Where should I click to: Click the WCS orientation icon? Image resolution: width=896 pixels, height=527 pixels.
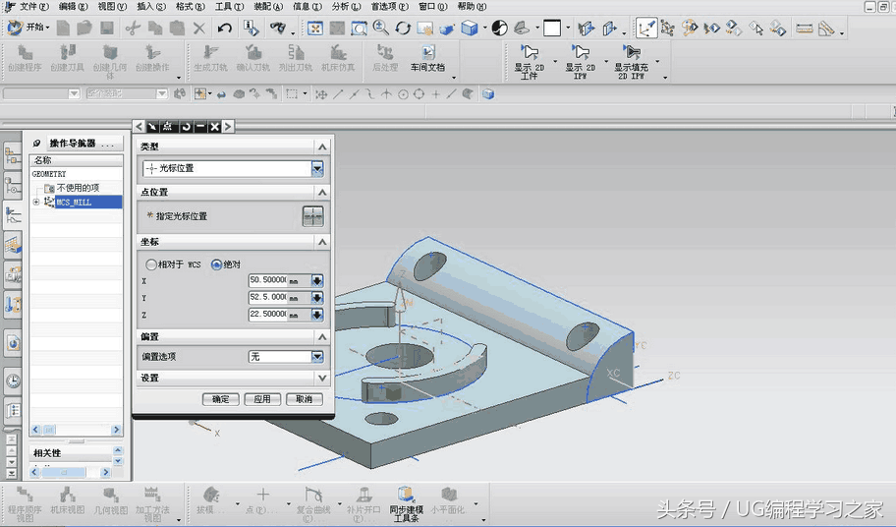646,28
